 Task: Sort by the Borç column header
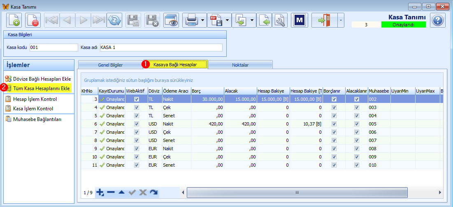(x=207, y=91)
